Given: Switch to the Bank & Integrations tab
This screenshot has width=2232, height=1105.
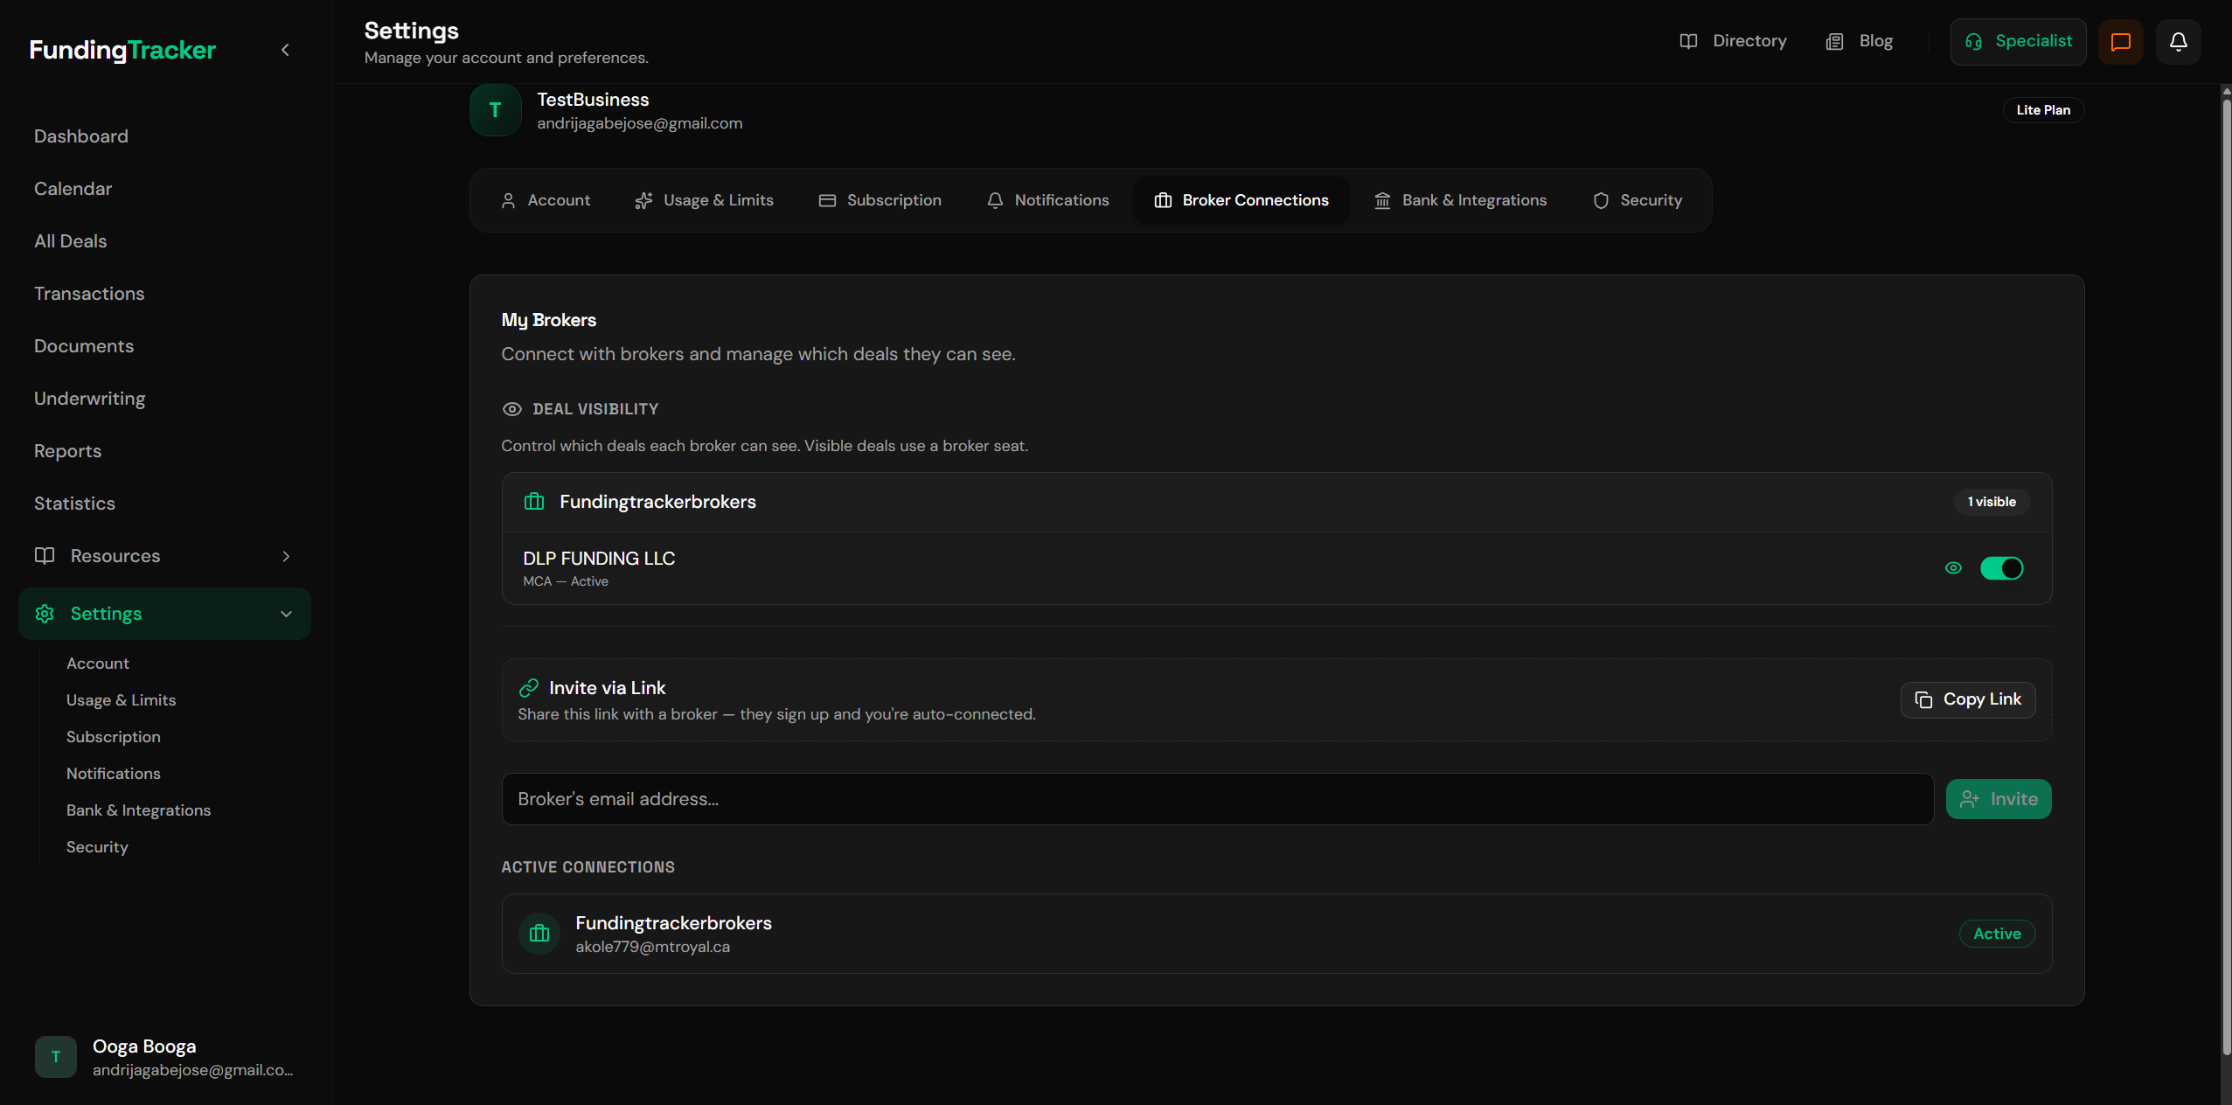Looking at the screenshot, I should (x=1460, y=200).
